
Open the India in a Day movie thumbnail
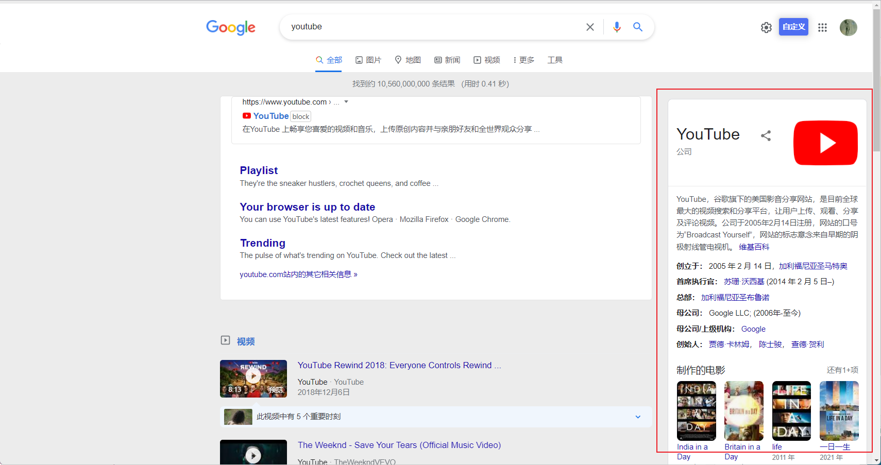696,411
